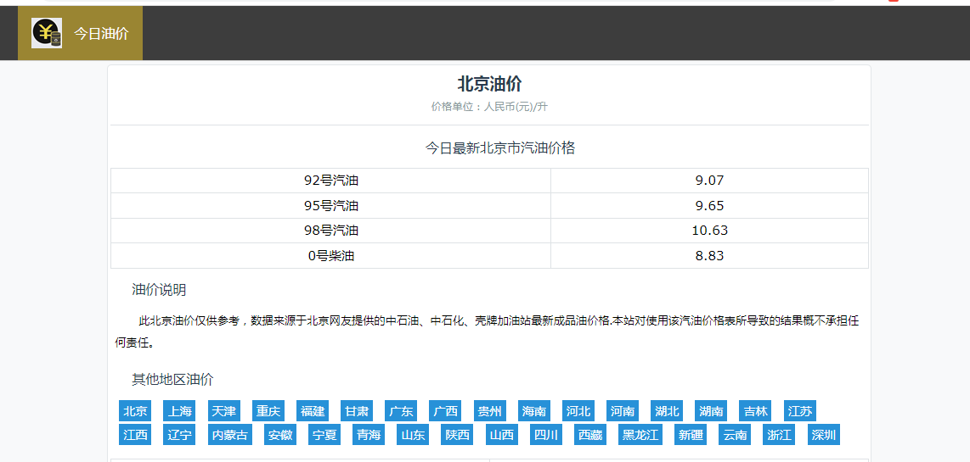View 湖北 oil prices

667,411
